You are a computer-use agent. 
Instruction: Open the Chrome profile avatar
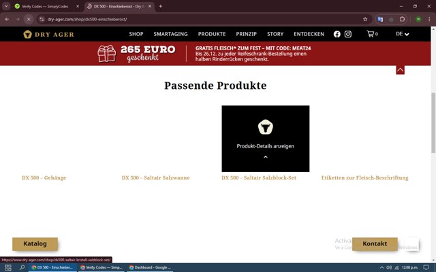pyautogui.click(x=418, y=19)
